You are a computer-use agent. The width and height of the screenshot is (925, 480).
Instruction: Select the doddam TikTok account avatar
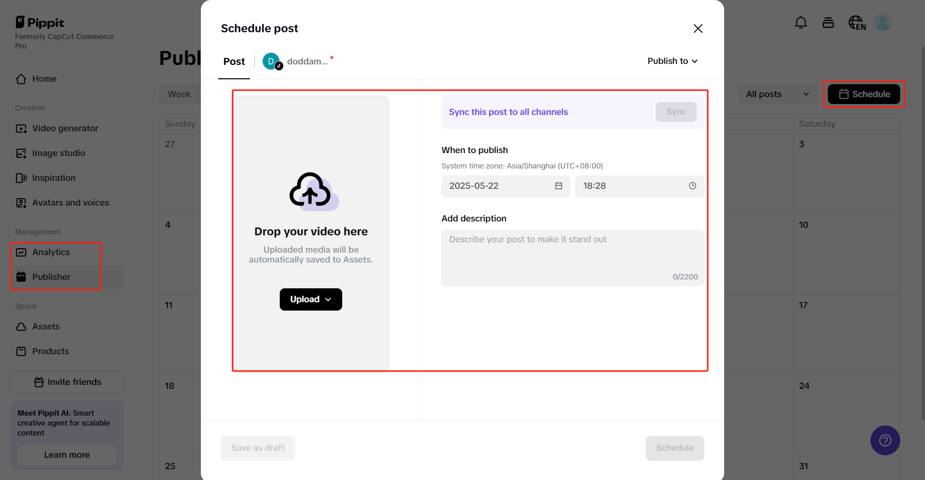coord(272,61)
